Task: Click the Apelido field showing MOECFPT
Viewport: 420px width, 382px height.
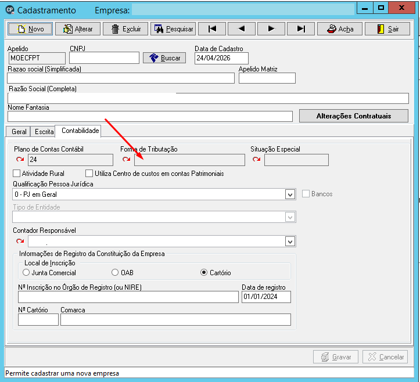Action: (x=37, y=58)
